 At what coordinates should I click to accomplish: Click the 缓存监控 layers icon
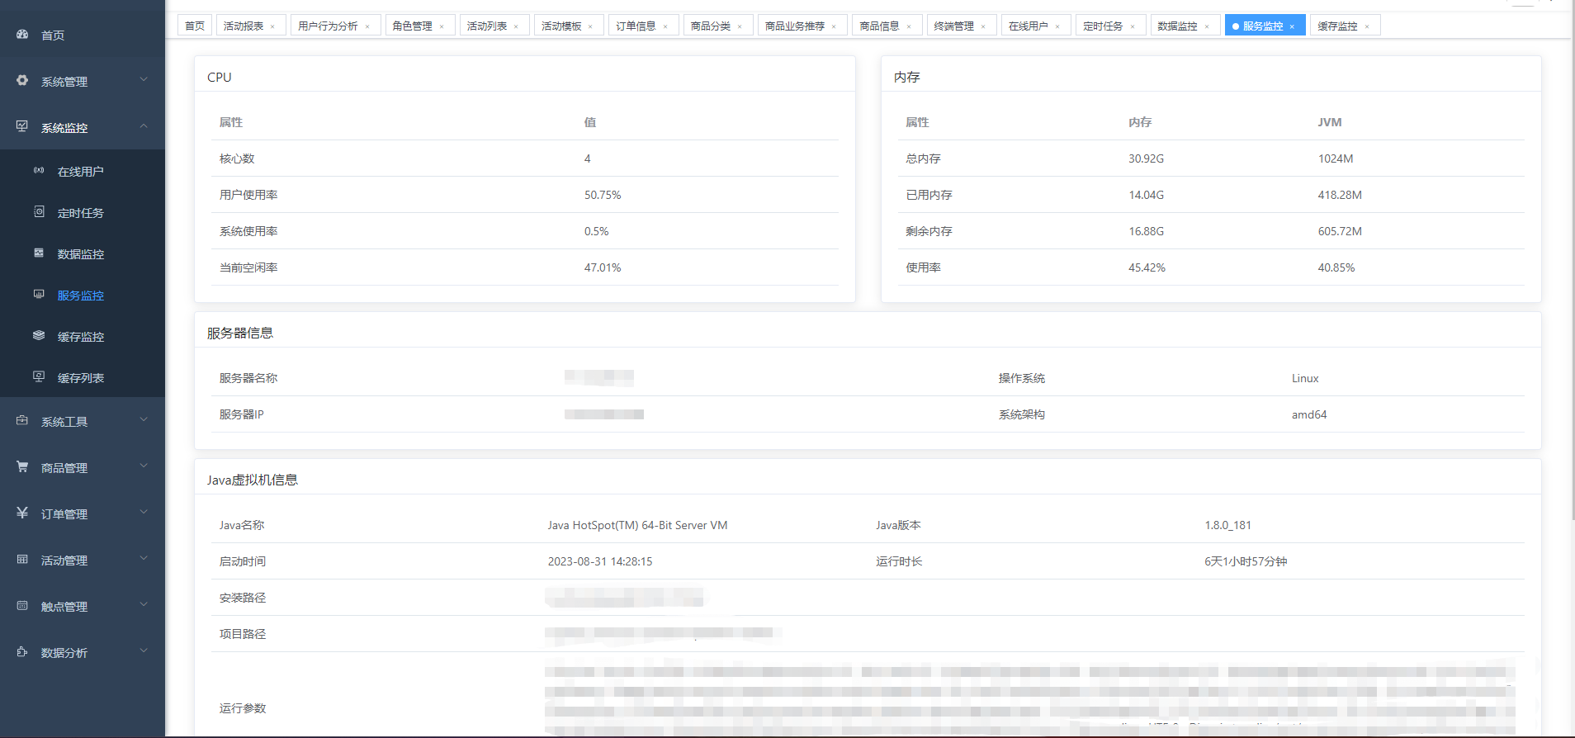[x=39, y=336]
